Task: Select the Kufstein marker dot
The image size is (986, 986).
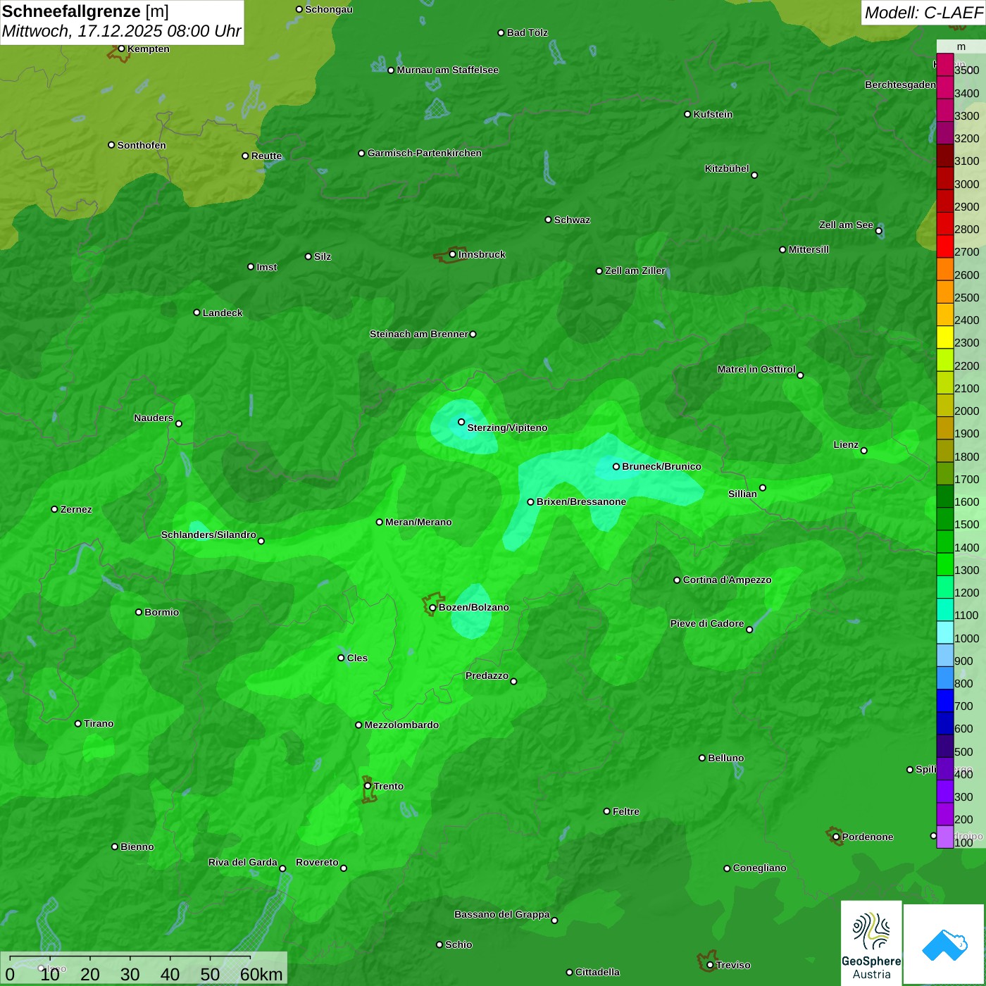Action: point(687,114)
